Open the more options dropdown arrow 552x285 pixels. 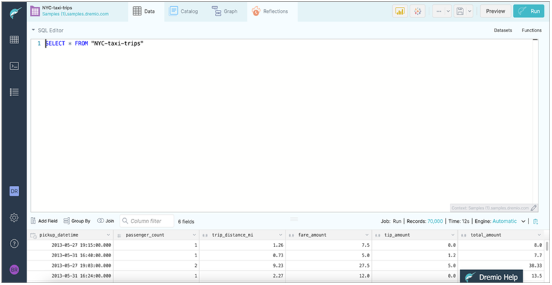coord(448,11)
